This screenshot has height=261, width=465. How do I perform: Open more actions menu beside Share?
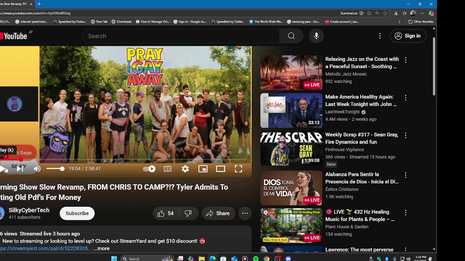(x=245, y=214)
